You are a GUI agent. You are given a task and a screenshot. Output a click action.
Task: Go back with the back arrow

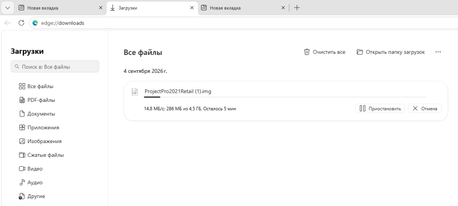tap(8, 23)
